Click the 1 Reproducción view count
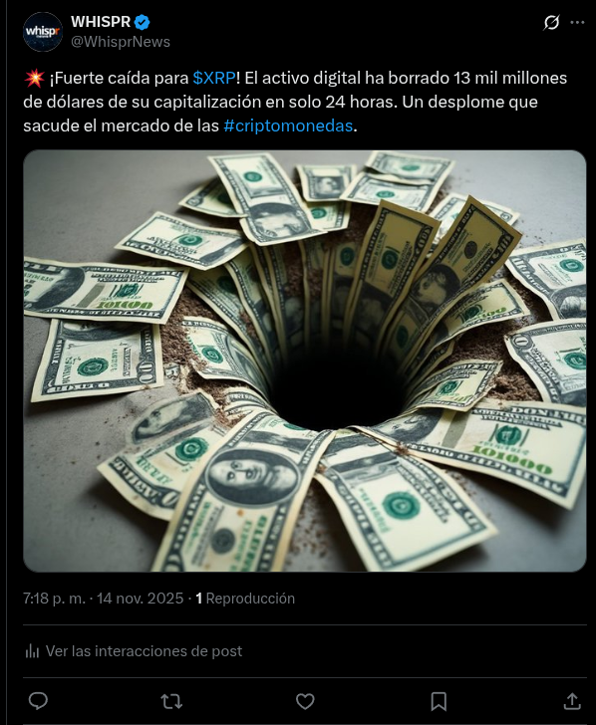The image size is (596, 725). click(245, 599)
